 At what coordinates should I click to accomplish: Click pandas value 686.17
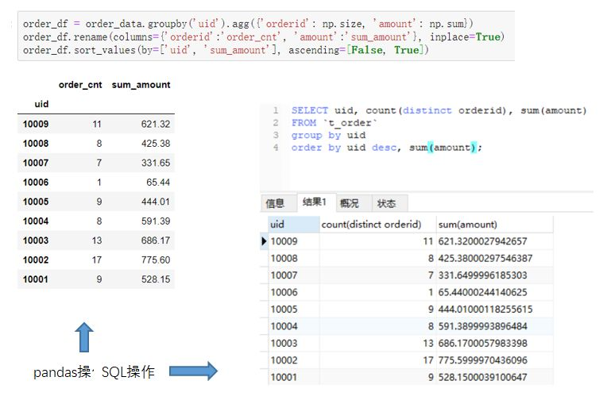point(156,240)
